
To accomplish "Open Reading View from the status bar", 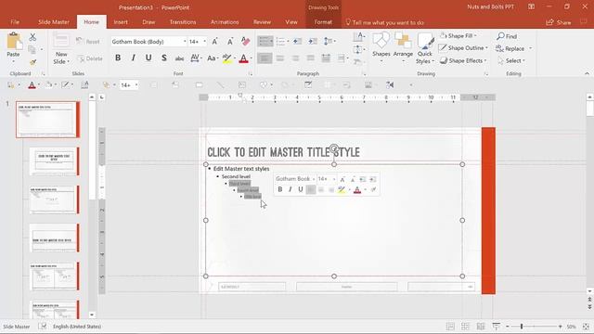I will [481, 327].
